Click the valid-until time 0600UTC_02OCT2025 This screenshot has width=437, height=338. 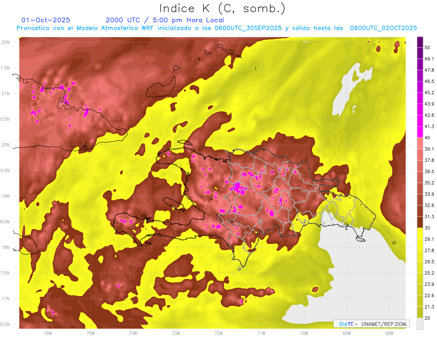coord(383,28)
